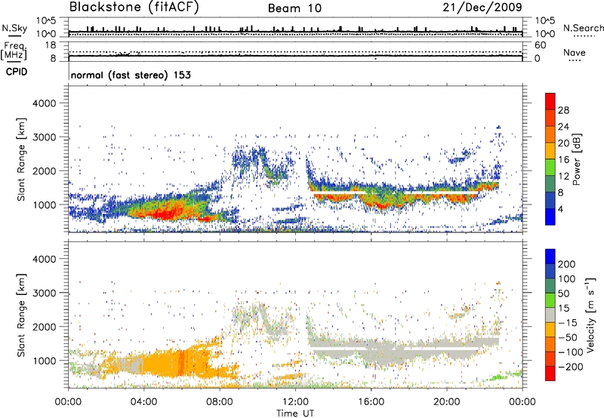604x418 pixels.
Task: Click the "04:00" time tick label
Action: point(143,402)
